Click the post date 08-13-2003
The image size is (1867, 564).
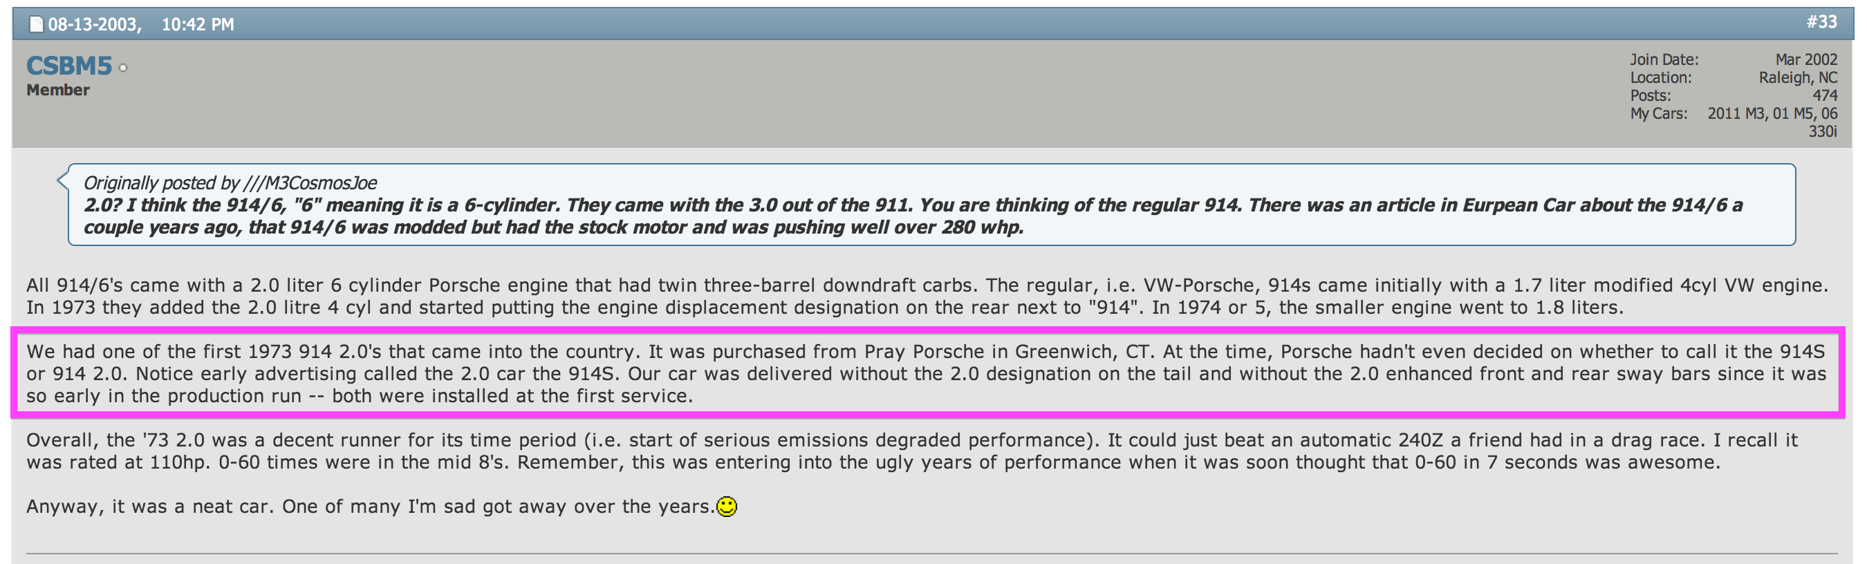(93, 25)
